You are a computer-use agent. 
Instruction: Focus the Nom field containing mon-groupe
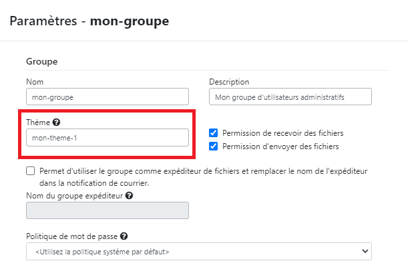(108, 97)
